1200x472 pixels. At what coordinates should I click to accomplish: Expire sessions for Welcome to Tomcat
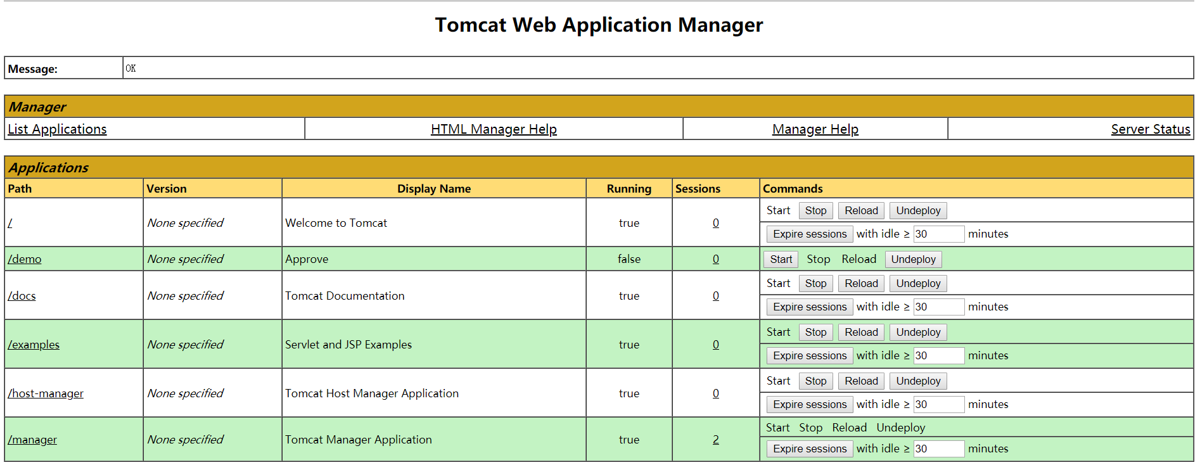(x=810, y=234)
